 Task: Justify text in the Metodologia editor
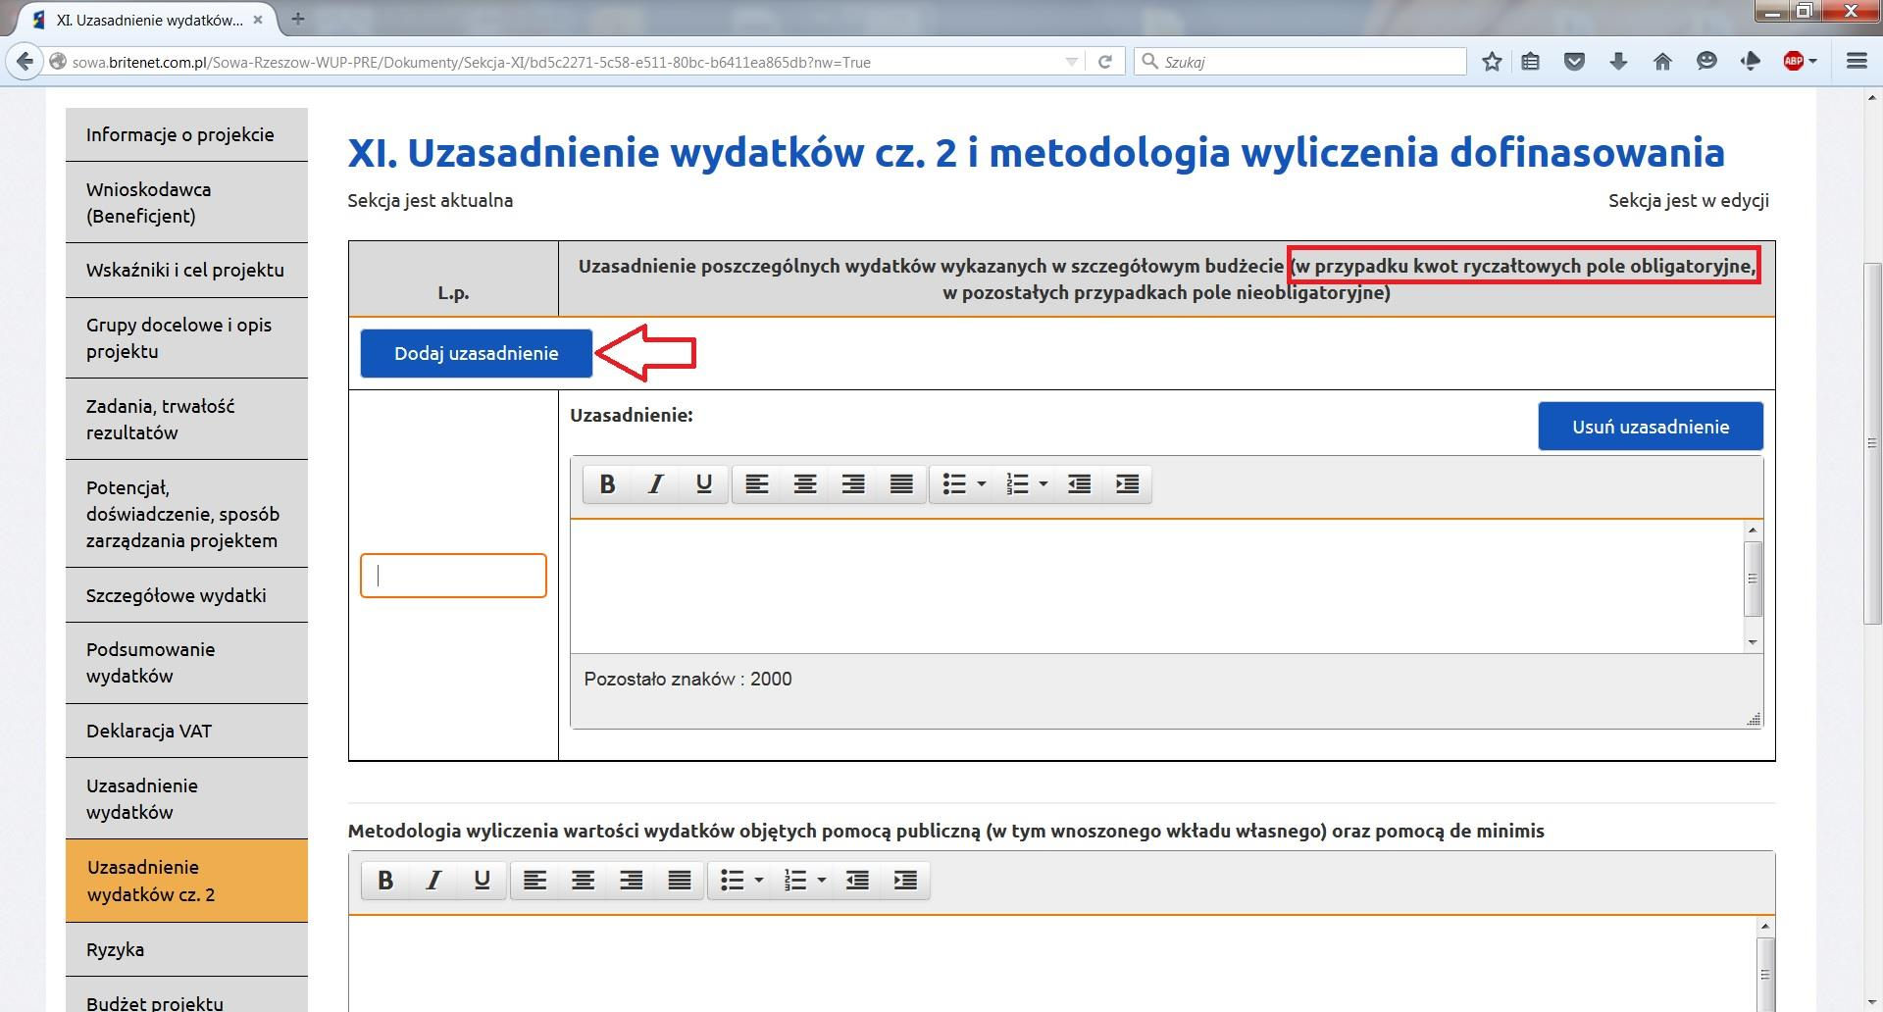(680, 880)
